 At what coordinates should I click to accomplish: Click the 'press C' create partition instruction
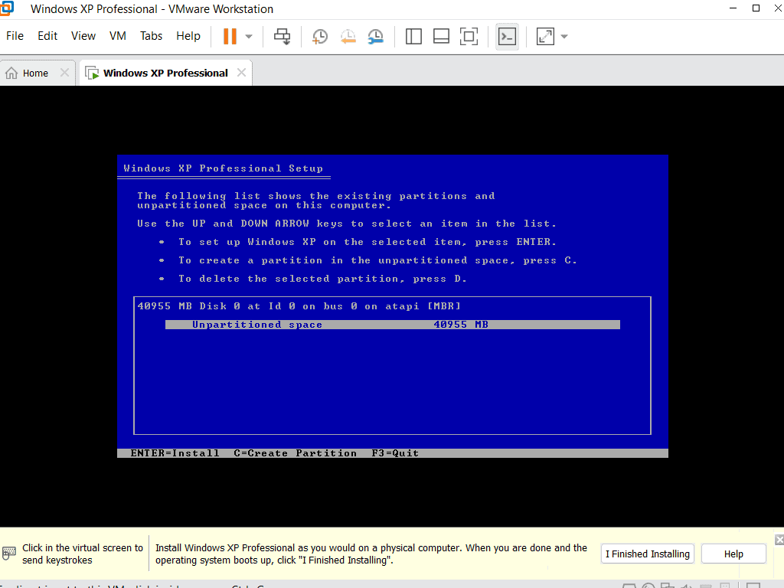(377, 260)
